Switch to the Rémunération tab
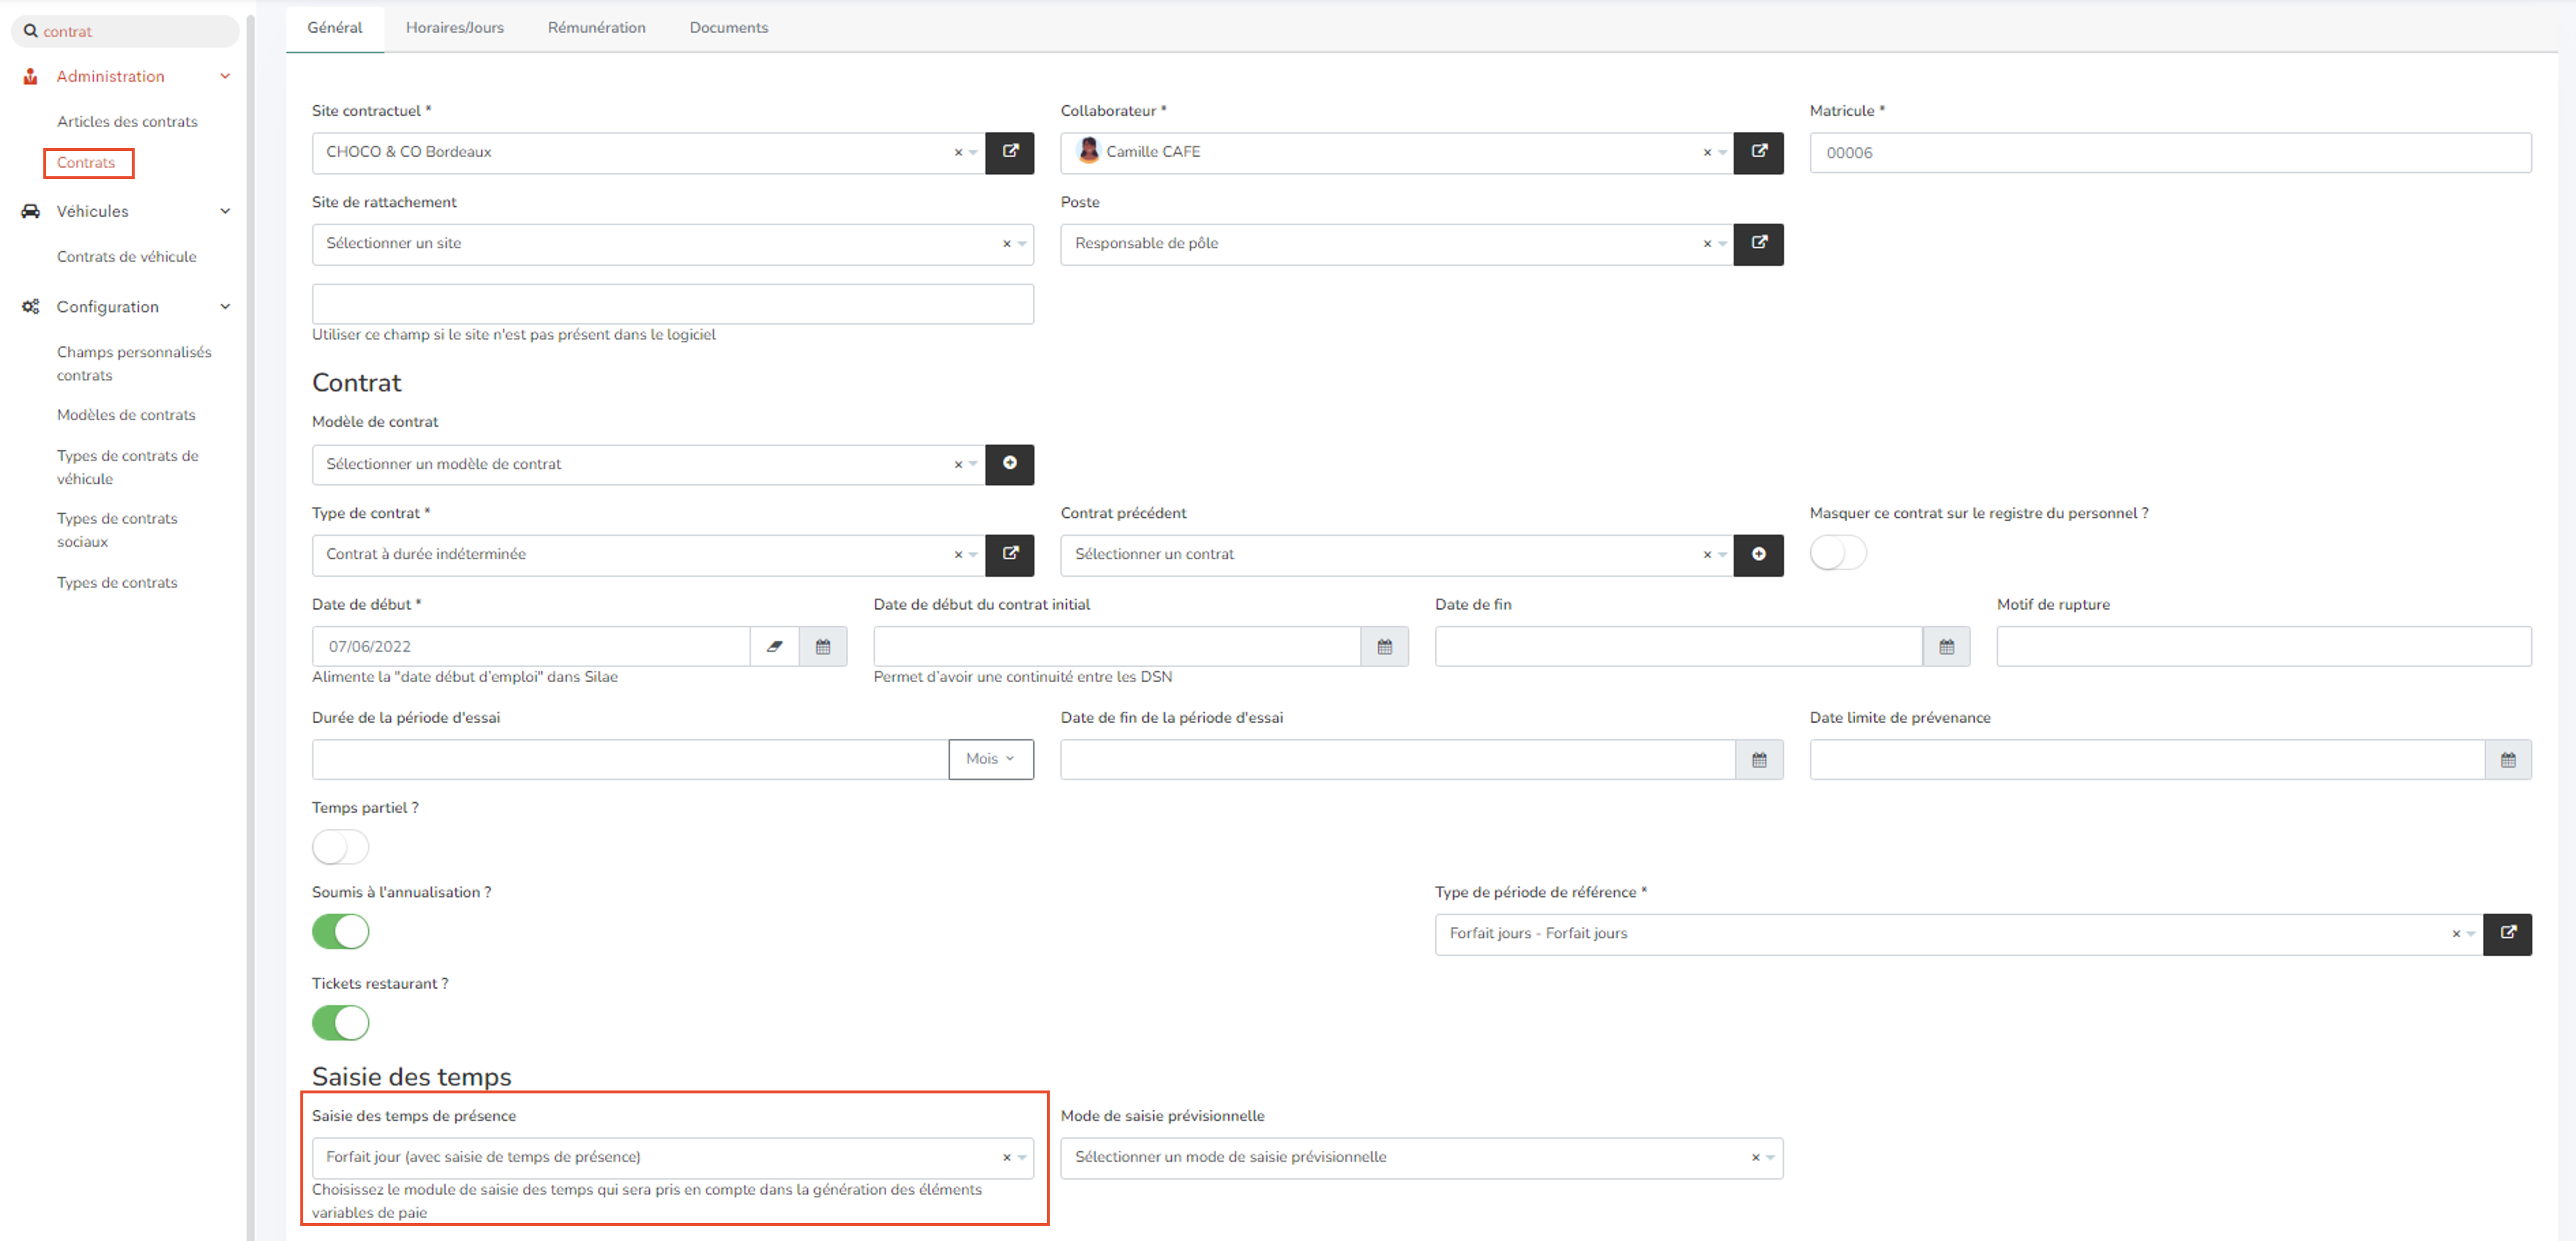This screenshot has height=1241, width=2576. [x=596, y=27]
